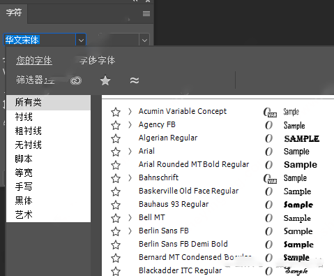Viewport: 334px width, 276px height.
Task: Click the Agency FB font name
Action: pyautogui.click(x=157, y=124)
